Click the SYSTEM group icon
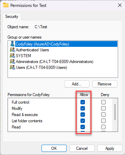This screenshot has height=155, width=125. pyautogui.click(x=12, y=55)
